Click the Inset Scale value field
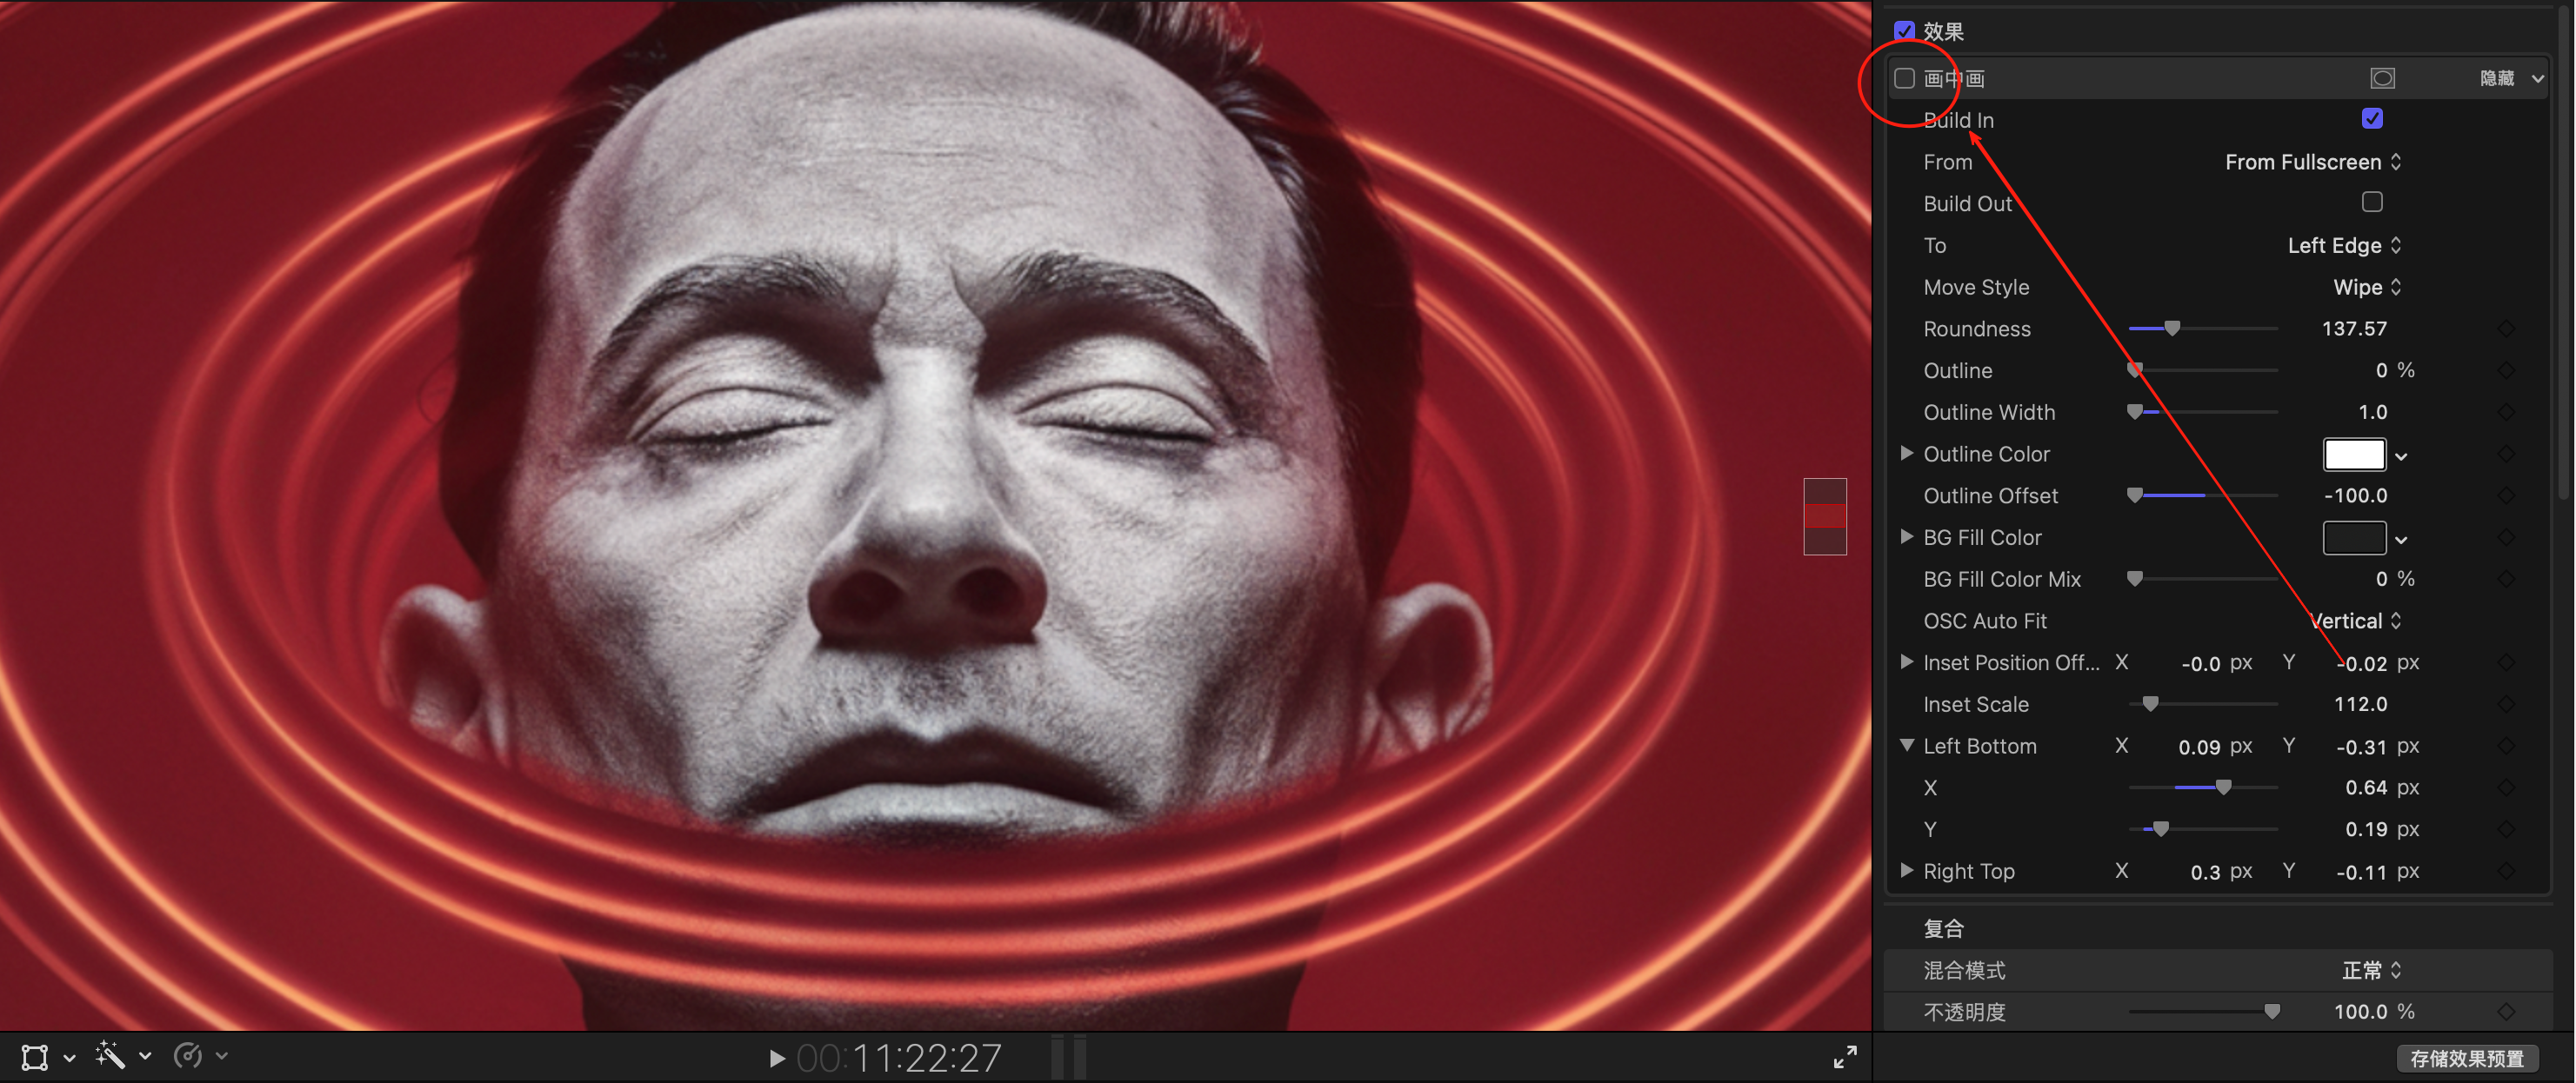The image size is (2576, 1083). 2360,704
